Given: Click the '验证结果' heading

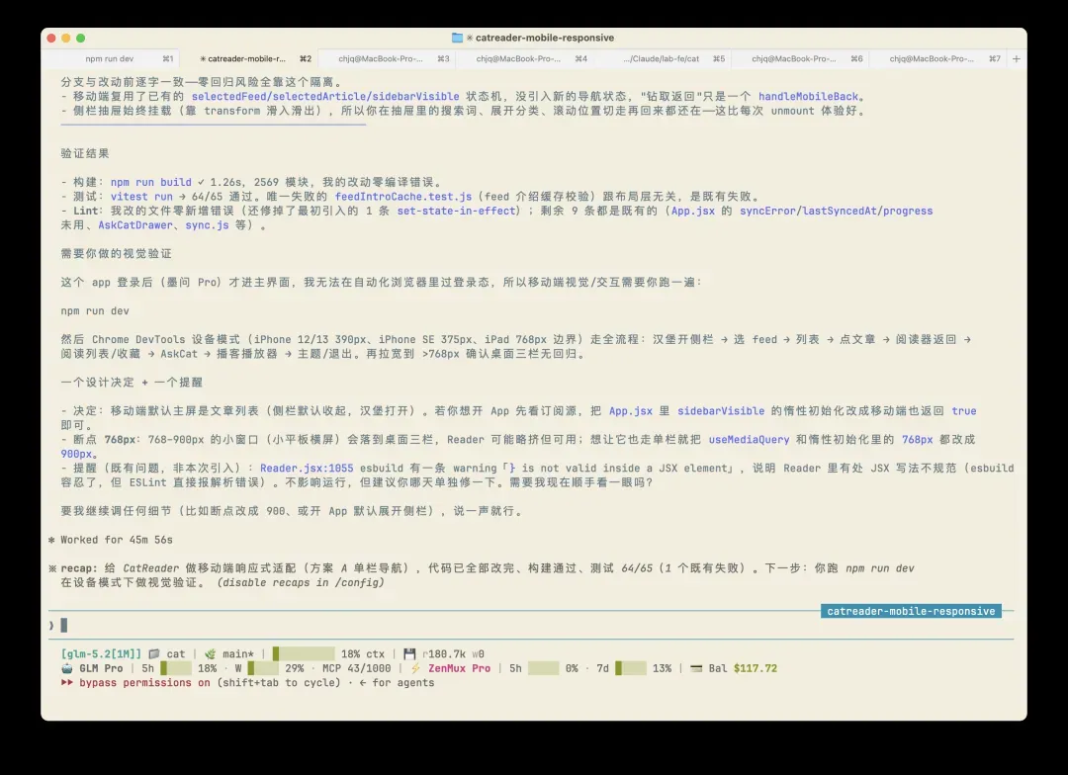Looking at the screenshot, I should tap(85, 154).
